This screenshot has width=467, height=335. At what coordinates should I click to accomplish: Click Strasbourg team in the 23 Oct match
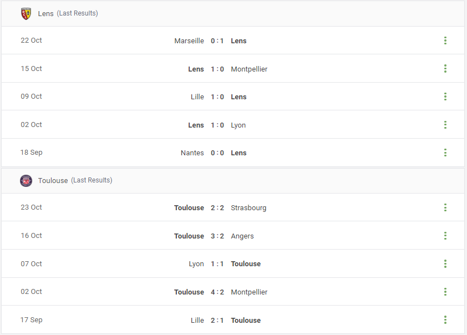coord(248,208)
